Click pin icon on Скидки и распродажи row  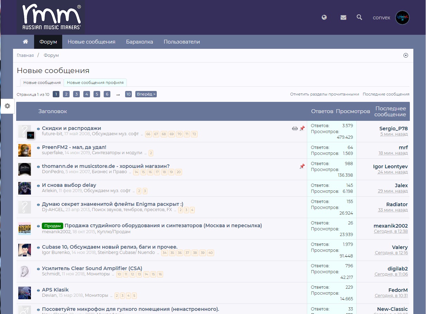(x=302, y=129)
